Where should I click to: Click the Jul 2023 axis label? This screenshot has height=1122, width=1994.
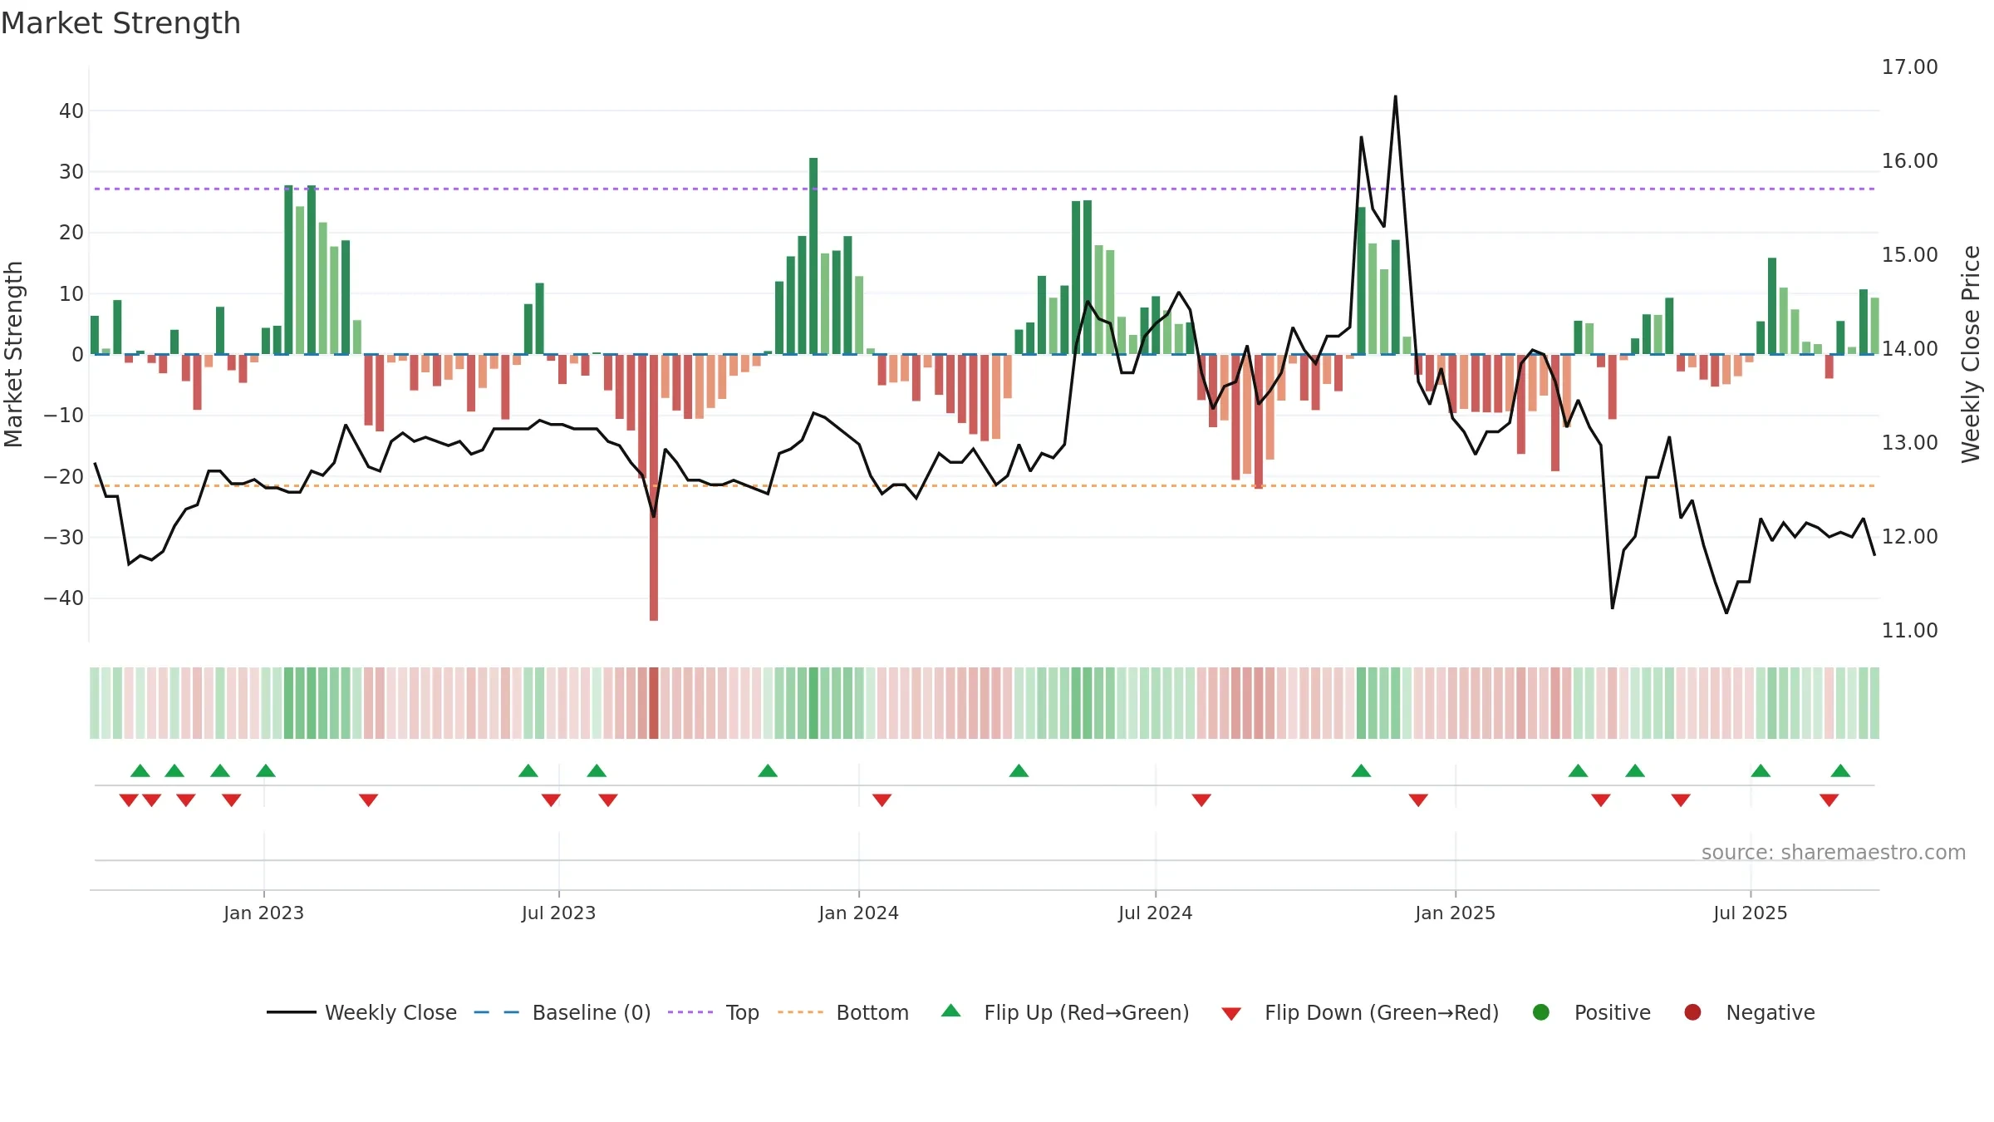pyautogui.click(x=558, y=913)
